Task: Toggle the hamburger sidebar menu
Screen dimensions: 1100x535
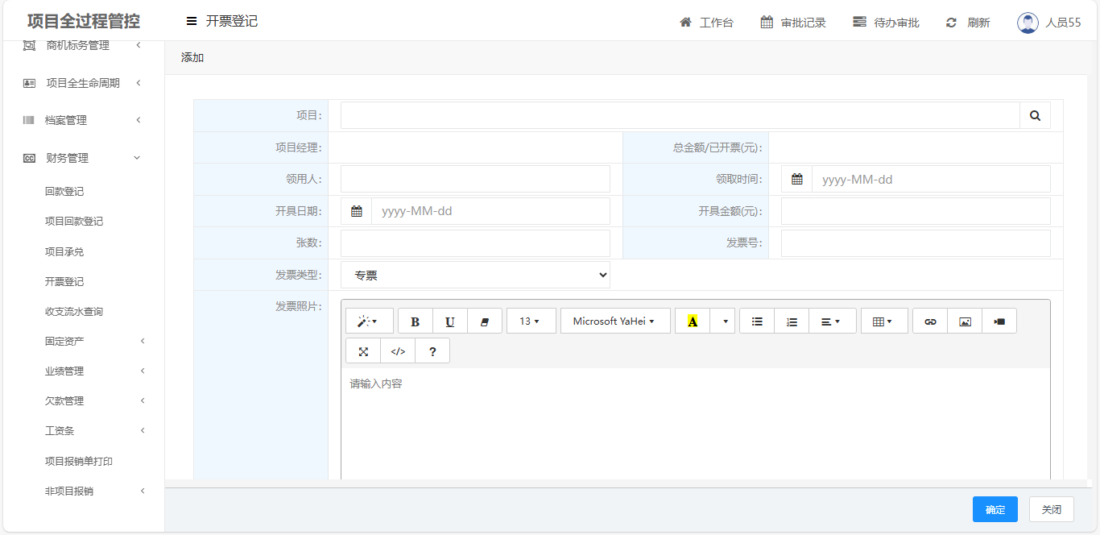Action: (x=191, y=22)
